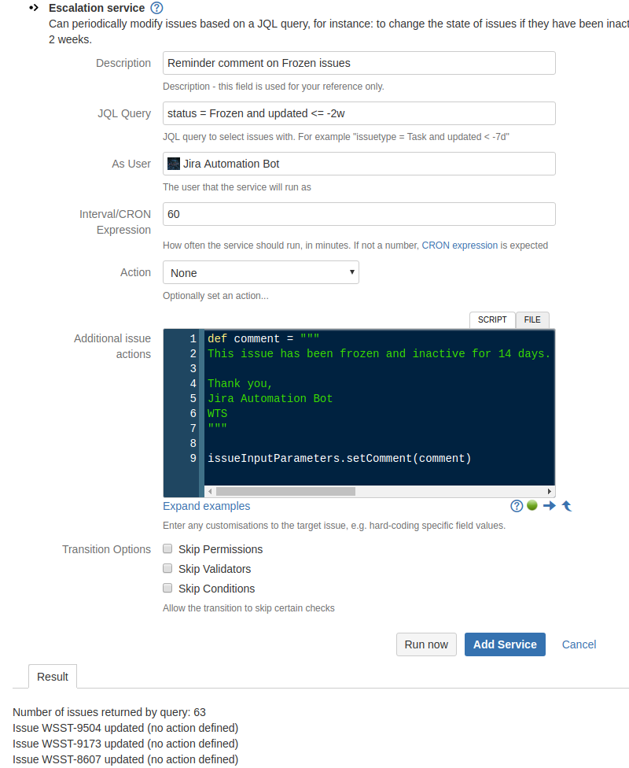
Task: Select the SCRIPT tab
Action: (492, 319)
